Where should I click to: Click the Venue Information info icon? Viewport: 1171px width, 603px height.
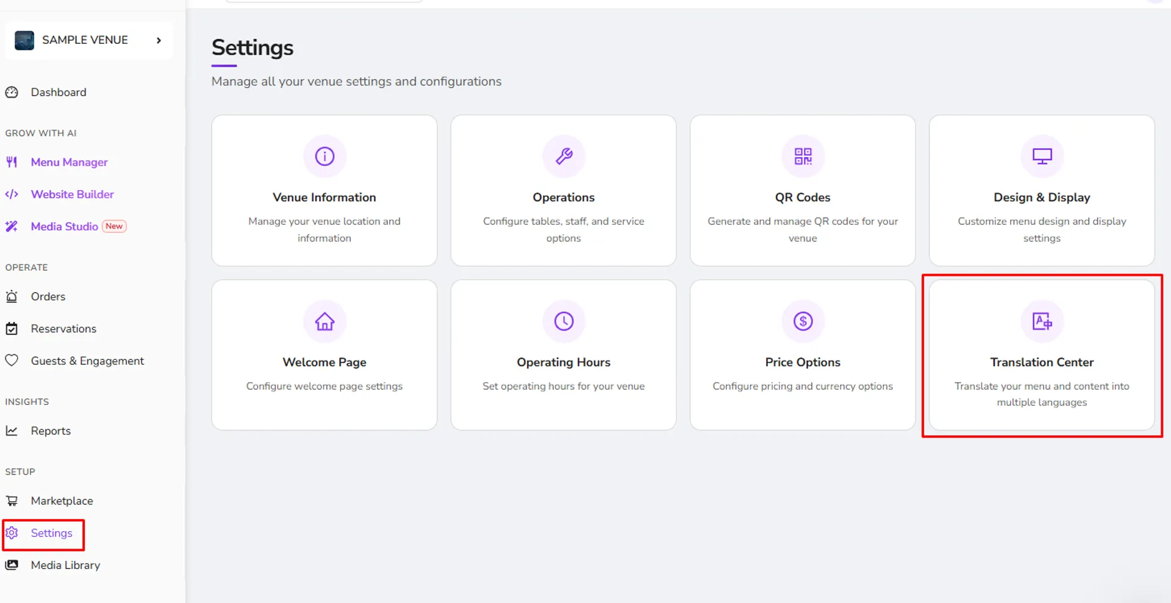pos(324,157)
